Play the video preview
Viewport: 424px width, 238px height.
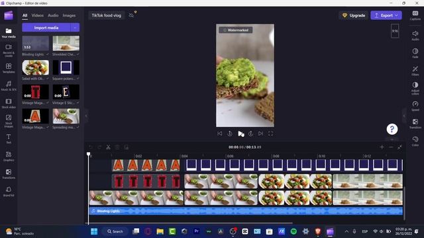(240, 134)
